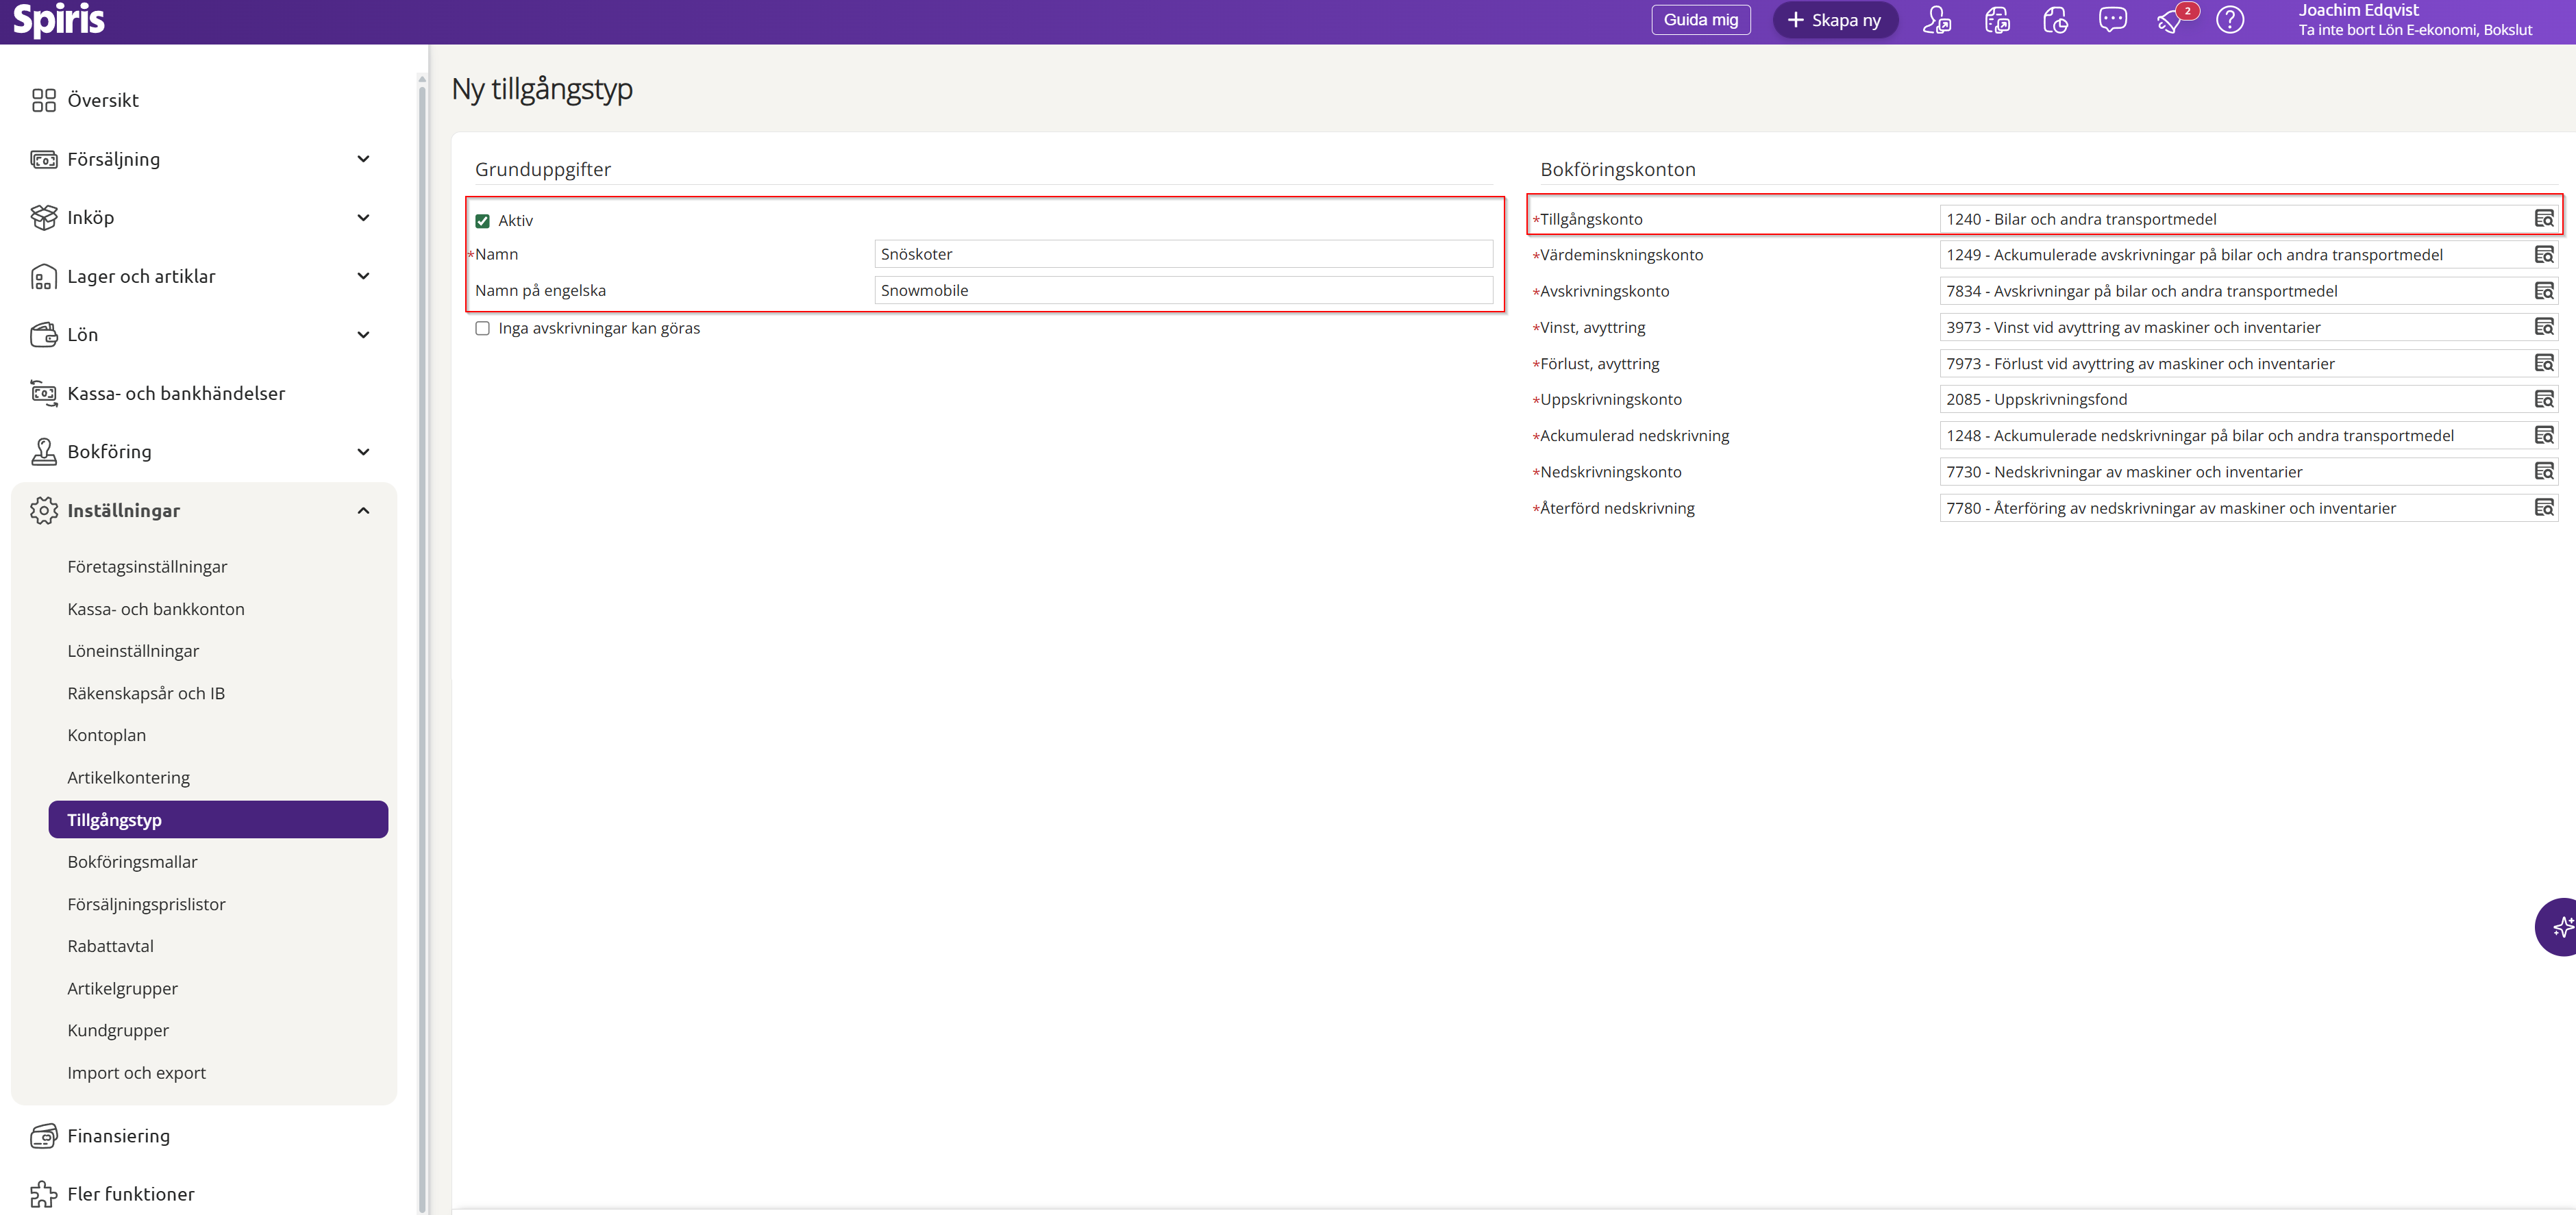Open the notifications bell icon
The height and width of the screenshot is (1215, 2576).
(2170, 20)
